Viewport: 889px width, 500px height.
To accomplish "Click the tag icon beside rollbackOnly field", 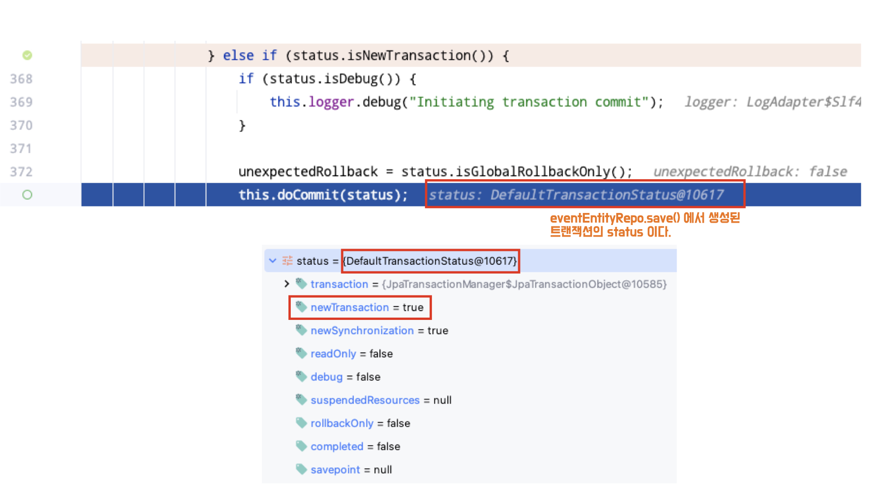I will pyautogui.click(x=301, y=422).
